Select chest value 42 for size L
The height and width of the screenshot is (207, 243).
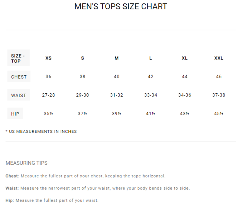click(x=151, y=77)
